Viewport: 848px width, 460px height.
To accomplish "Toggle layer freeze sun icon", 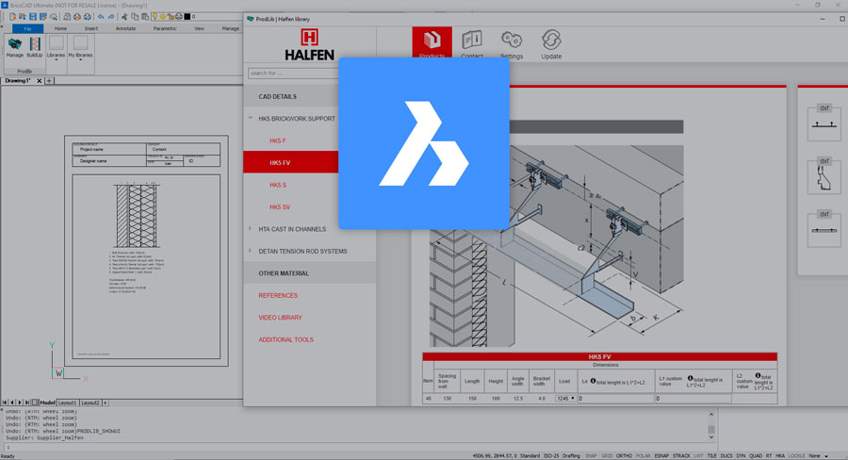I will point(163,17).
